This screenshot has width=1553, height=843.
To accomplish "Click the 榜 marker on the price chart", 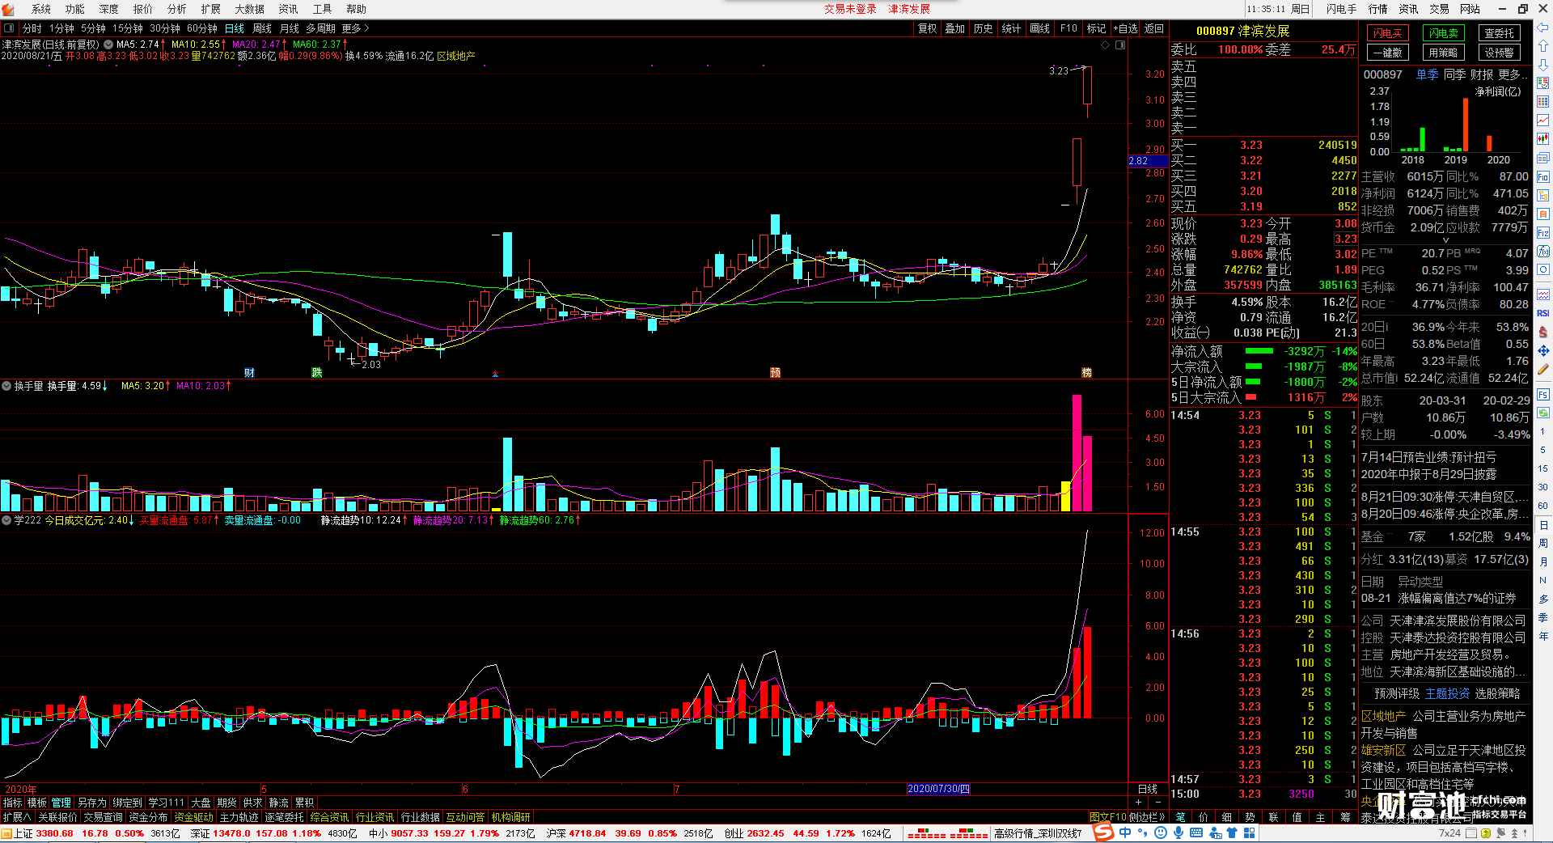I will point(1086,372).
